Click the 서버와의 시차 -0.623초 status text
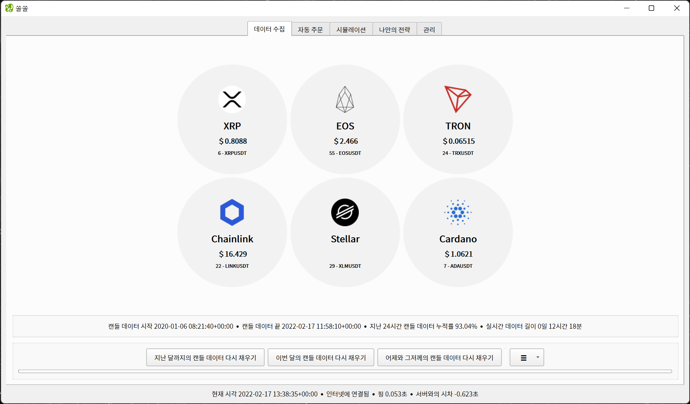 point(447,394)
